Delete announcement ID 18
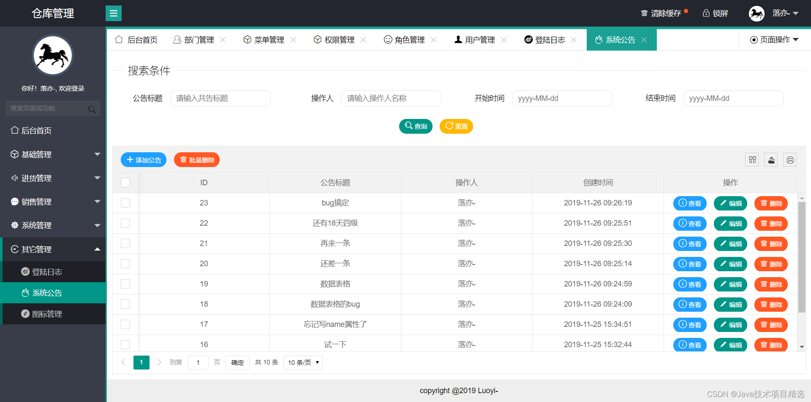 [771, 305]
